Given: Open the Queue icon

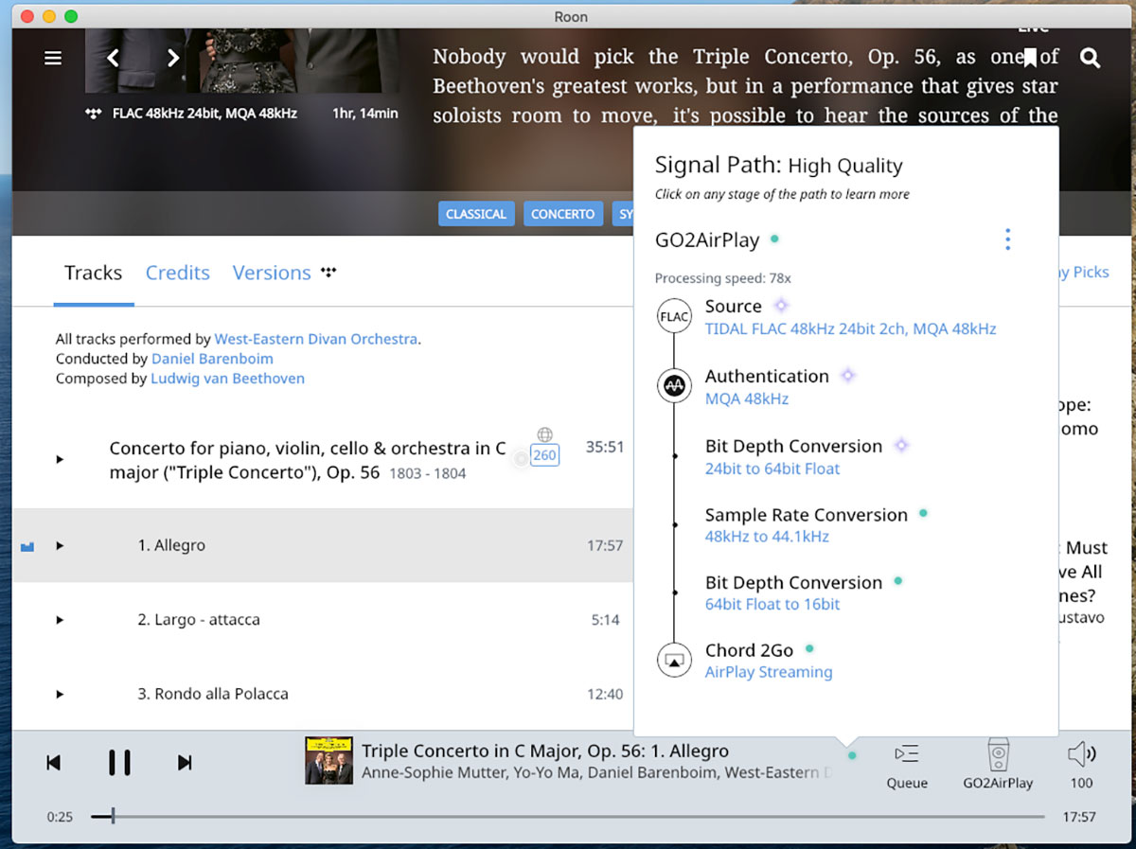Looking at the screenshot, I should point(906,754).
